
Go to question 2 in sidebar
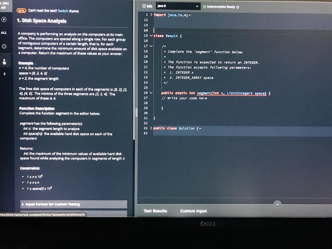point(4,74)
